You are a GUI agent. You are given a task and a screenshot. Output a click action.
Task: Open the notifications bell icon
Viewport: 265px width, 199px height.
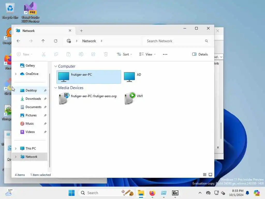click(x=247, y=193)
